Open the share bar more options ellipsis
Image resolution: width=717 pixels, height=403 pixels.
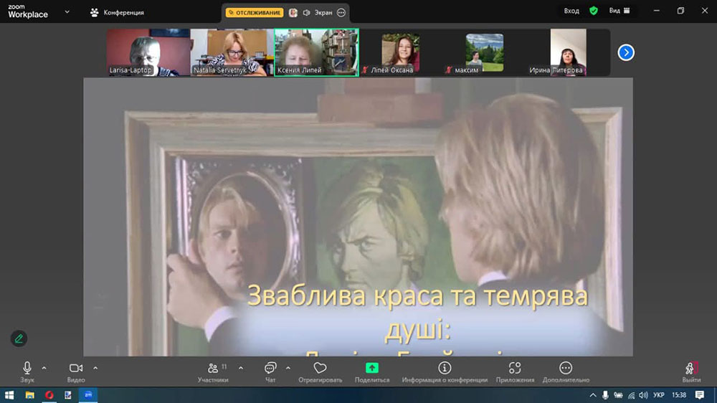(x=341, y=13)
